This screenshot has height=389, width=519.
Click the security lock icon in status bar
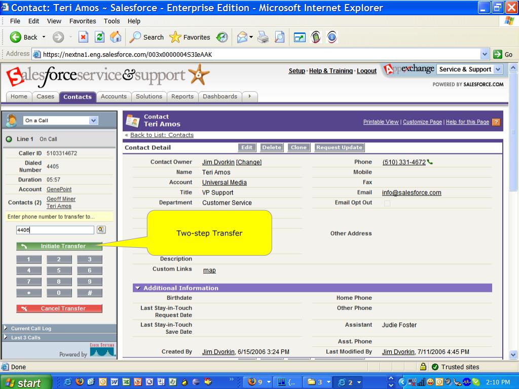click(x=423, y=367)
